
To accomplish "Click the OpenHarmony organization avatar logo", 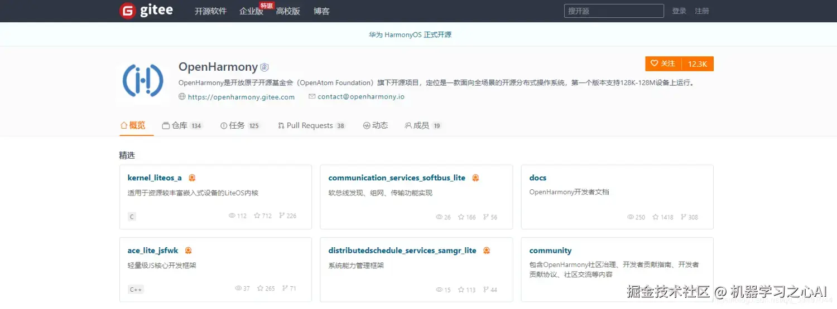I will (143, 81).
